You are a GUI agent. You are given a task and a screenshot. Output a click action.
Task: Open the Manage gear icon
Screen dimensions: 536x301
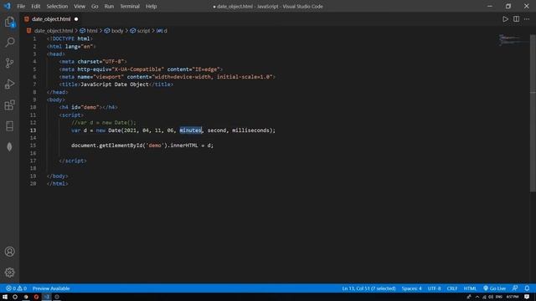tap(9, 273)
